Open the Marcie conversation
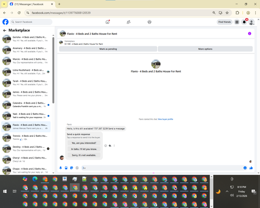260x208 pixels. point(26,61)
